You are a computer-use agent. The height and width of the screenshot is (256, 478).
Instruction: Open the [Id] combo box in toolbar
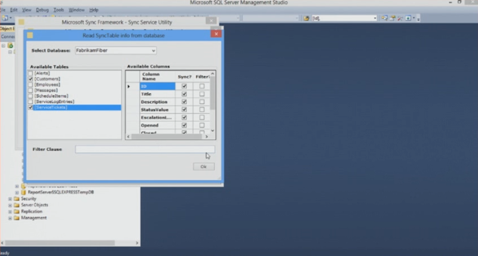coord(375,18)
